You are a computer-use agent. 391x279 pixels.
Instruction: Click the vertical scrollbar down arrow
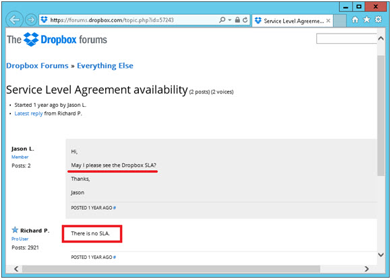tap(381, 255)
